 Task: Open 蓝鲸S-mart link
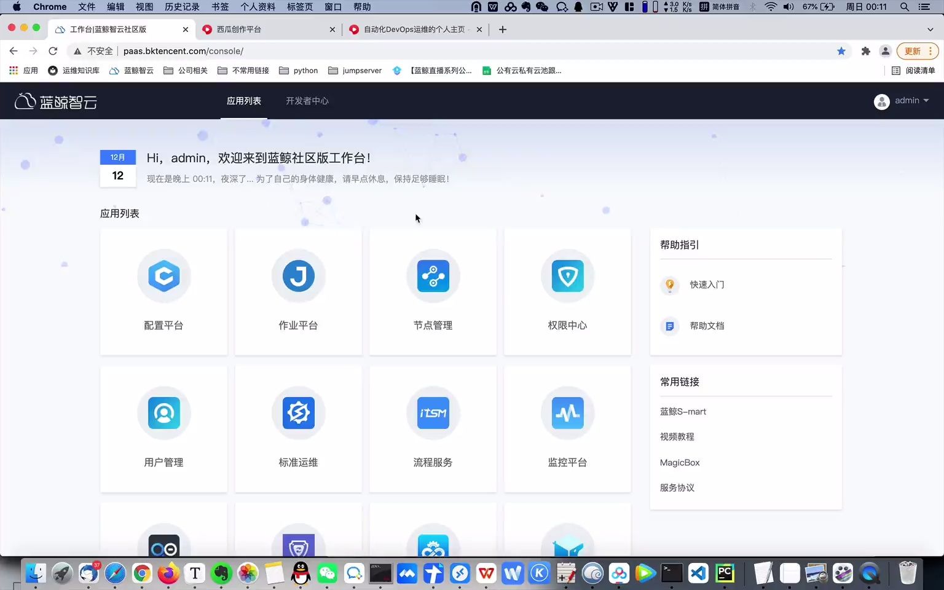[x=683, y=412]
